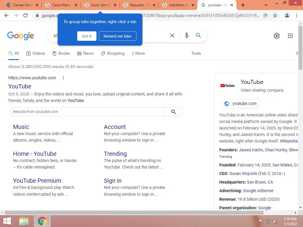Open the Susan Wojcicki CEO link
This screenshot has width=303, height=227.
coord(243,174)
